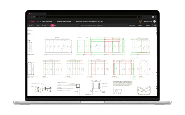Image resolution: width=185 pixels, height=115 pixels.
Task: Click the highlighted pink pan tool
Action: point(52,26)
